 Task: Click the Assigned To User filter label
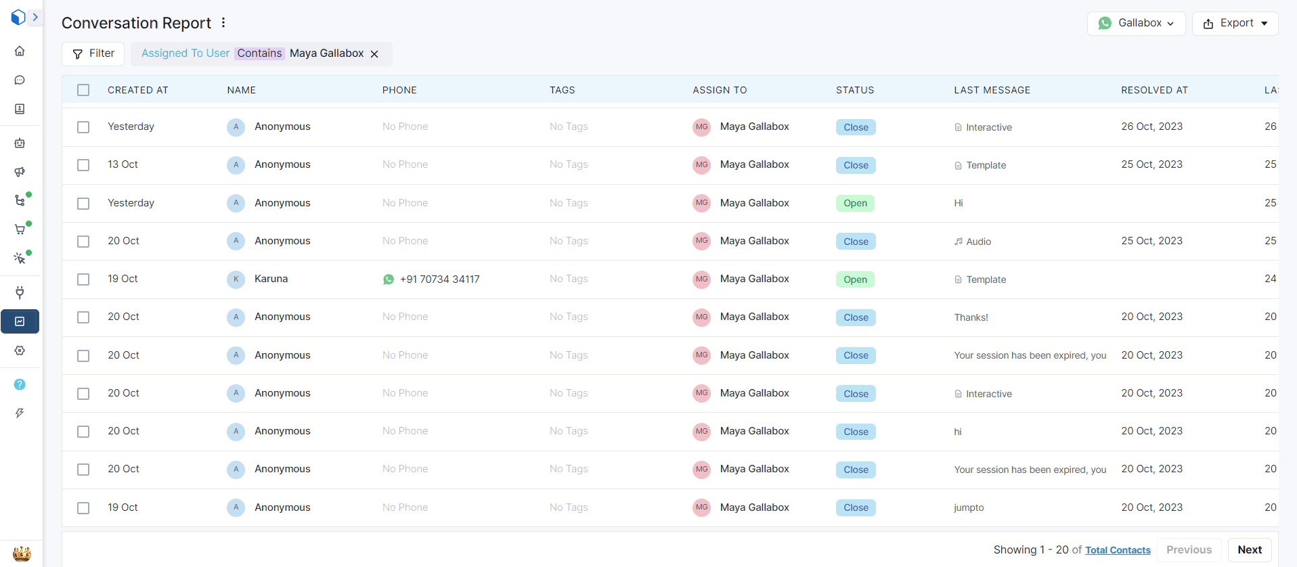(x=185, y=53)
